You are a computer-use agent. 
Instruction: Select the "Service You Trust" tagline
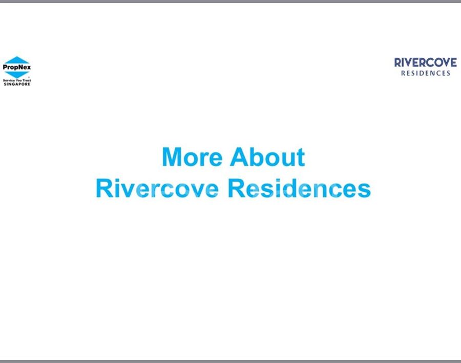(17, 81)
